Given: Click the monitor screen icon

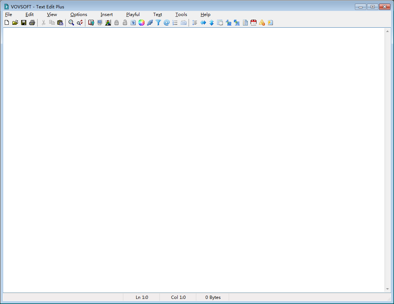Looking at the screenshot, I should click(x=100, y=23).
